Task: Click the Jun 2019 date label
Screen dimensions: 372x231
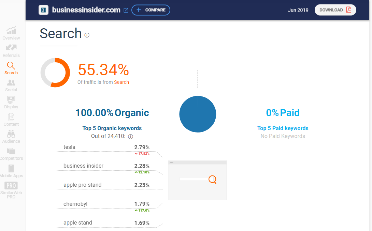Action: (x=298, y=10)
